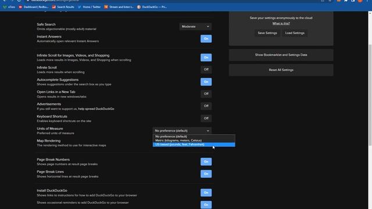Click the 'Keyboard Shortcuts' label
The image size is (372, 209).
point(52,117)
